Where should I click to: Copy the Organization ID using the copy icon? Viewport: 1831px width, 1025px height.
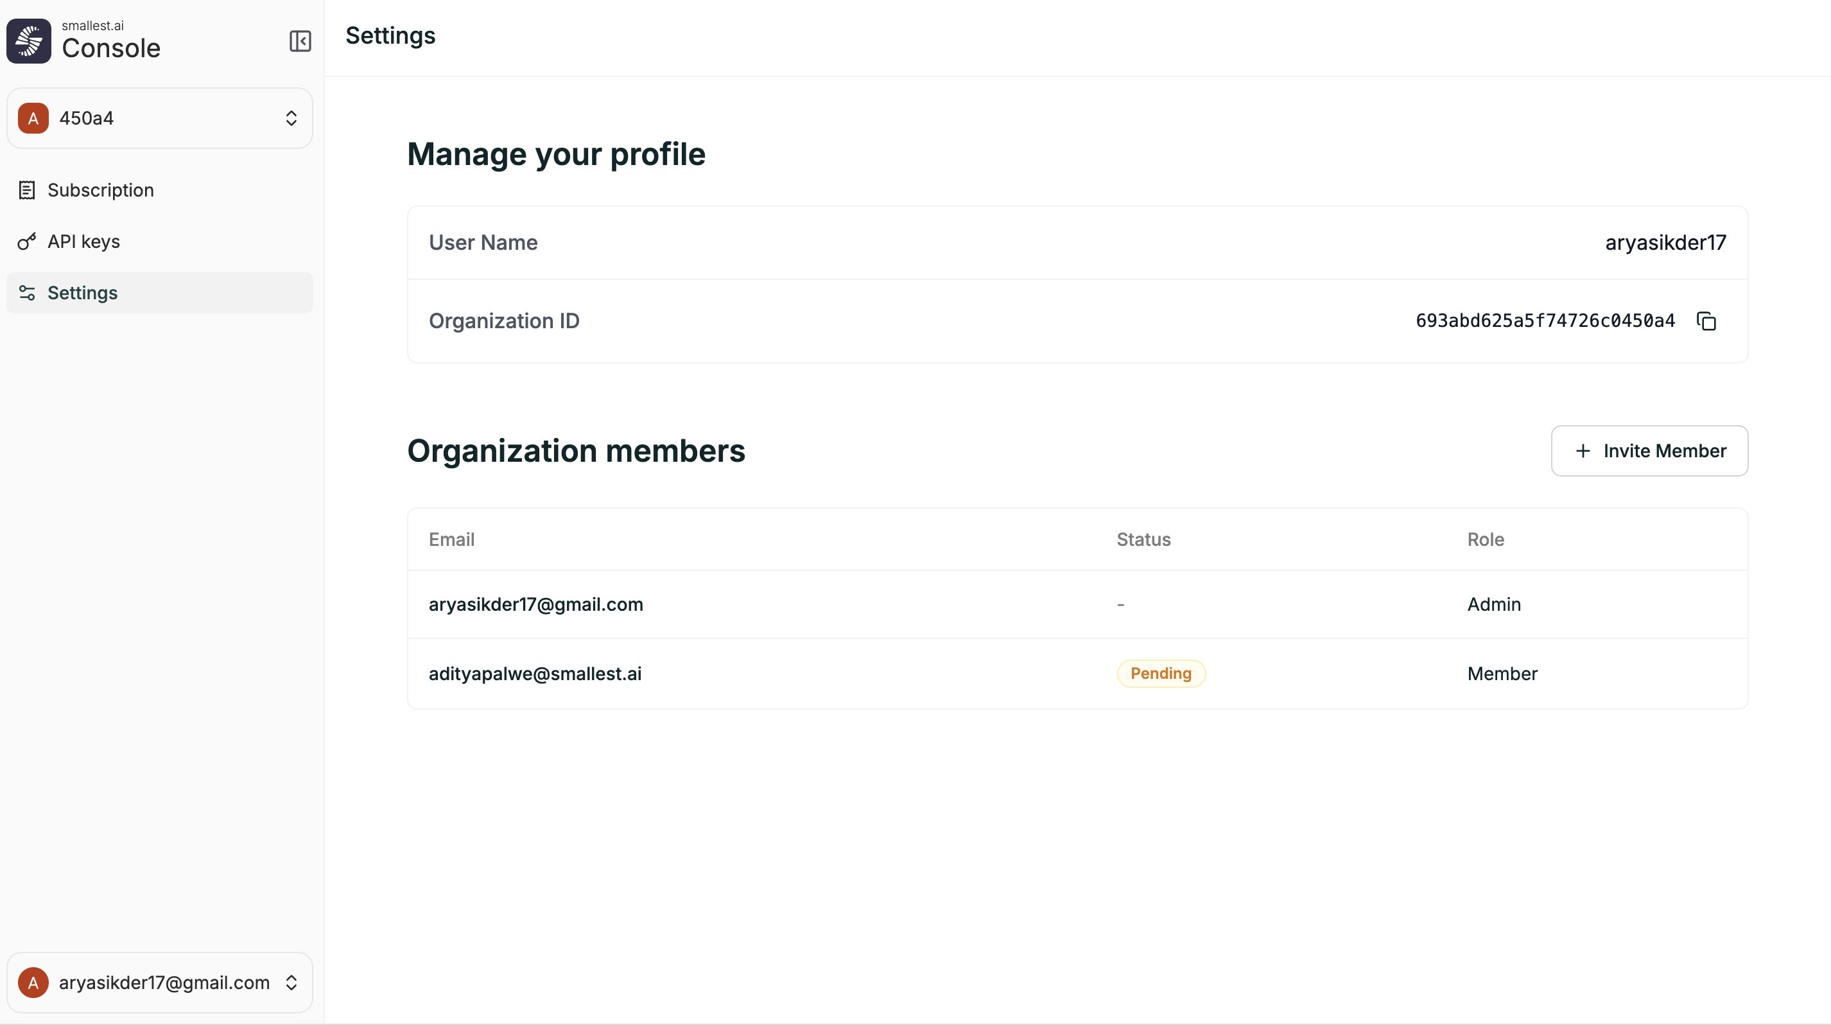click(1706, 321)
